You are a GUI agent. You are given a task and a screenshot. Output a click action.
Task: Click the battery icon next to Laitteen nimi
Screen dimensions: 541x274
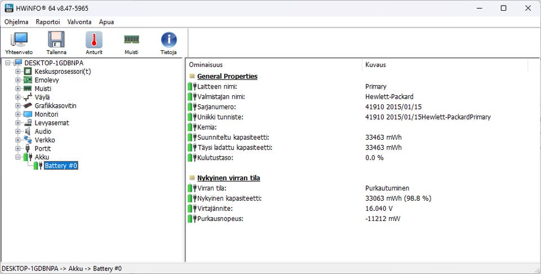click(x=192, y=87)
